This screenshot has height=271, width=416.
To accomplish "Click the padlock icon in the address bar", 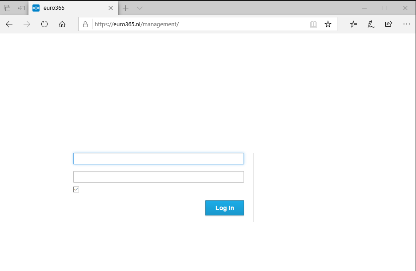I will [x=85, y=24].
